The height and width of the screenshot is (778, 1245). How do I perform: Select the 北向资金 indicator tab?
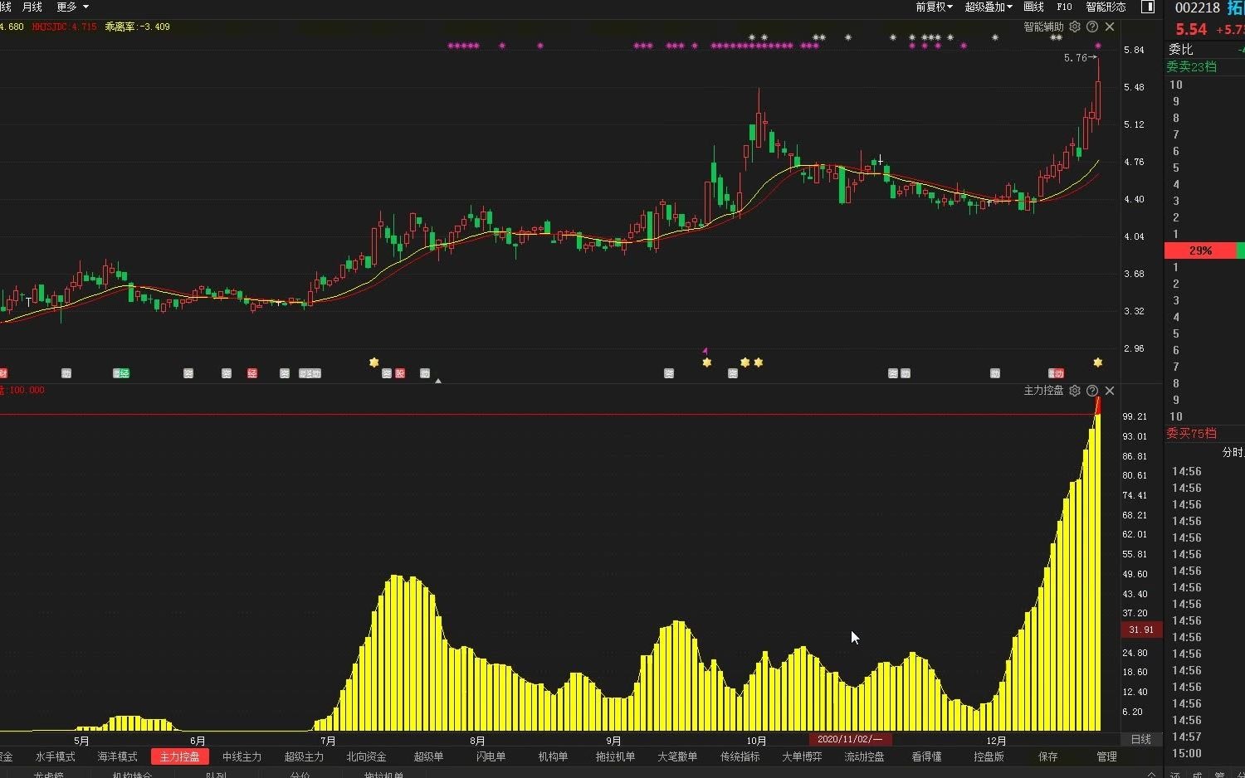coord(367,756)
